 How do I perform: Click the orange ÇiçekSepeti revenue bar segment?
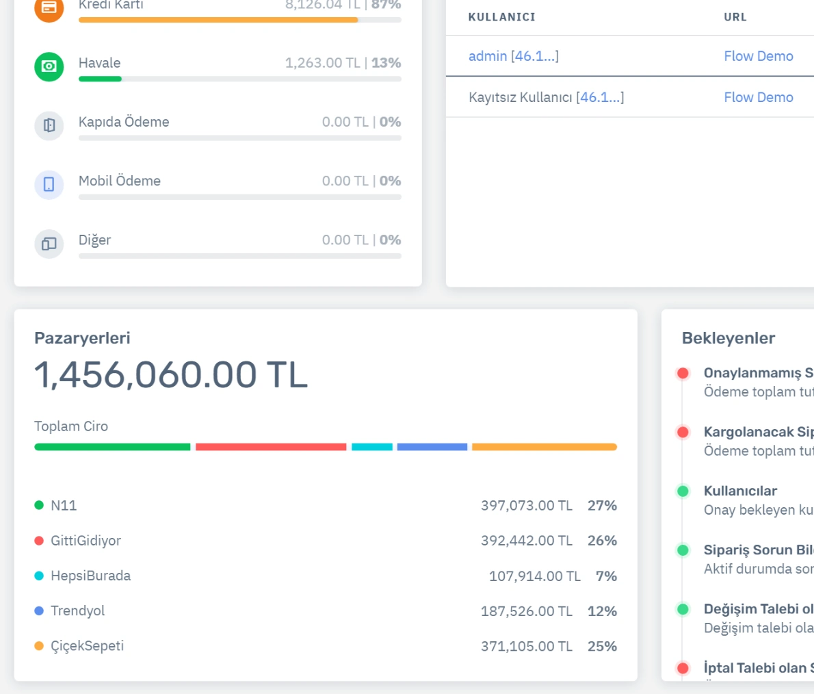(544, 447)
